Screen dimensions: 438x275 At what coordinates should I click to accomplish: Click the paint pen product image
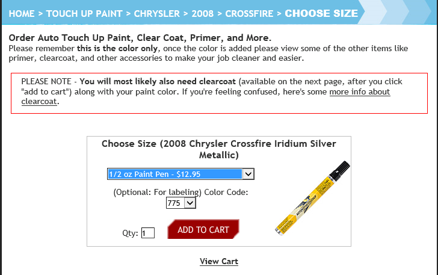(x=312, y=197)
